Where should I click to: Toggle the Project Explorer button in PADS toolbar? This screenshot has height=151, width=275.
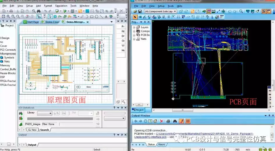[x=269, y=11]
